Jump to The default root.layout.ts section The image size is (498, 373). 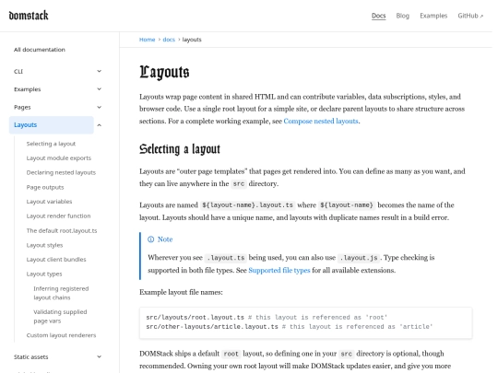62,230
